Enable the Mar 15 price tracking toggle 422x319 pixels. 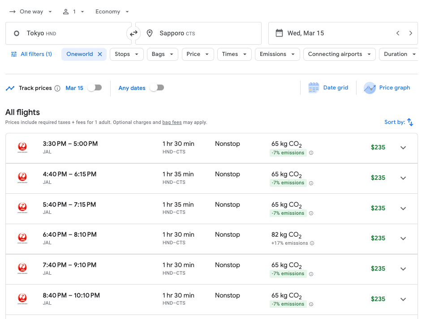(95, 88)
